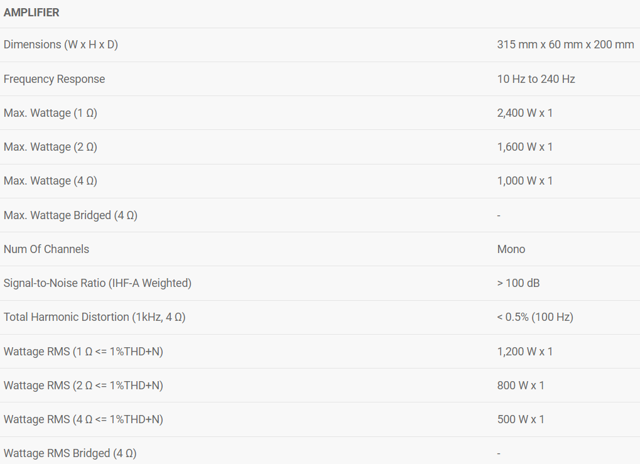Click the Dimensions (W x H x D) label
The image size is (640, 464).
click(61, 45)
